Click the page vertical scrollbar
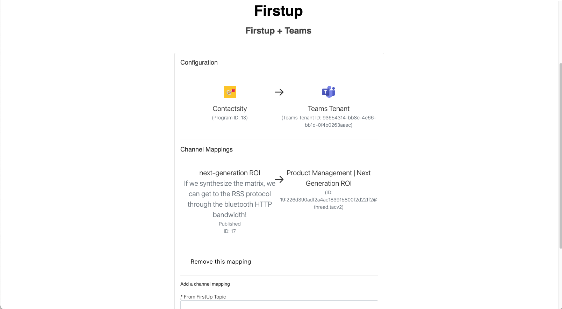Screen dimensions: 562x309 (x=560, y=156)
